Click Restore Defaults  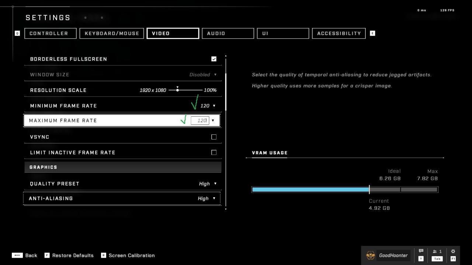coord(73,255)
